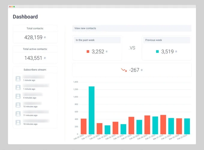The width and height of the screenshot is (204, 150).
Task: Click the -267 difference value
Action: (134, 70)
